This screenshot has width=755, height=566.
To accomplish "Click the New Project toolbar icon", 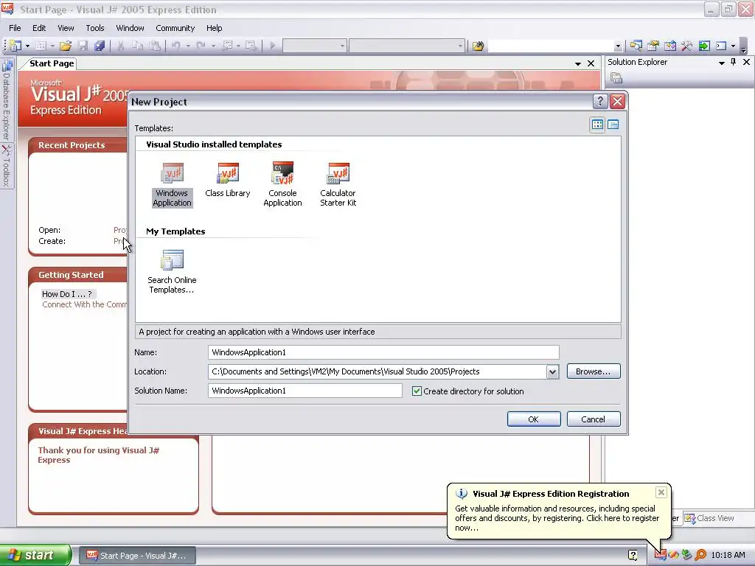I will [x=15, y=46].
